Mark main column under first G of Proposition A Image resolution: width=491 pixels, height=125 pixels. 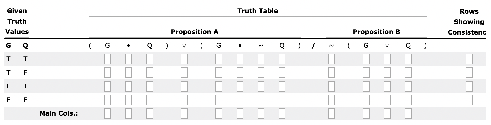(108, 113)
